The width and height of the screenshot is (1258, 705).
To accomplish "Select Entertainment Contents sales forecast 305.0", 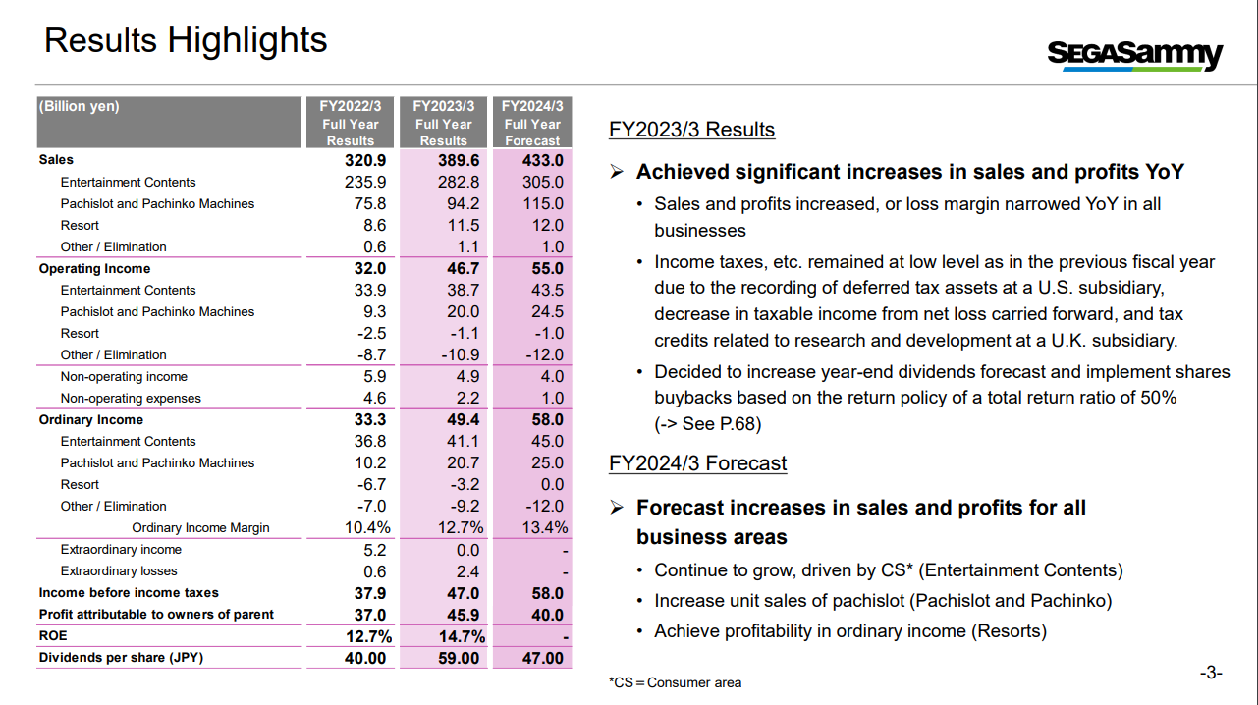I will pos(543,182).
